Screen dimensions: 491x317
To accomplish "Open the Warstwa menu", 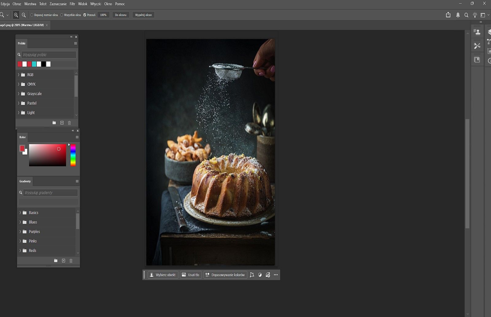I will [x=30, y=4].
